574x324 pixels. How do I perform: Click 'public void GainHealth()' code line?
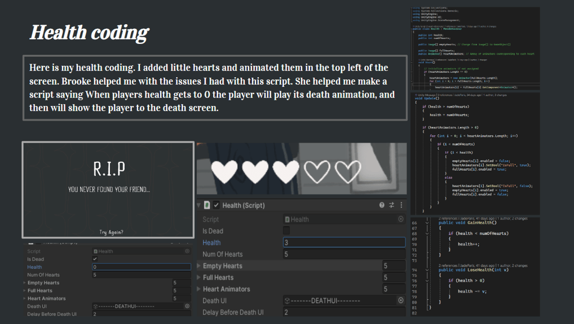[467, 223]
